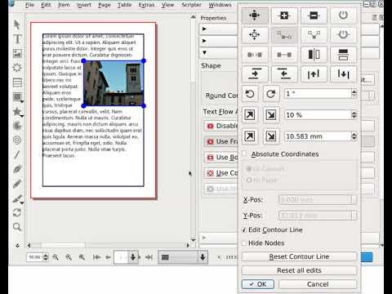
Task: Select the Render Frame gear tool
Action: click(17, 68)
